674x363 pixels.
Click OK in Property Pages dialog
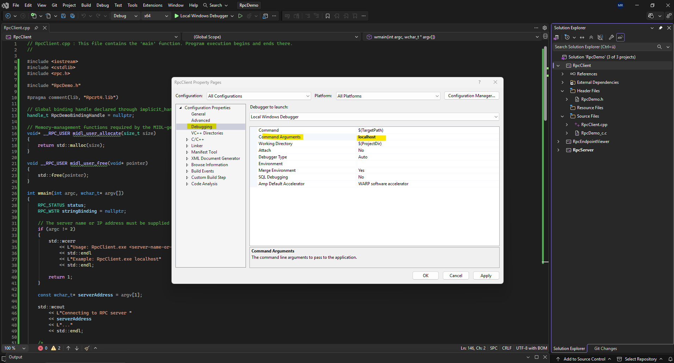426,276
